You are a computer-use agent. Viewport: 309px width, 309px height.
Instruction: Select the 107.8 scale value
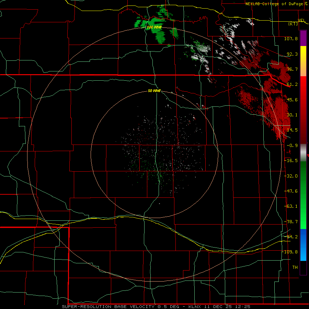[291, 38]
